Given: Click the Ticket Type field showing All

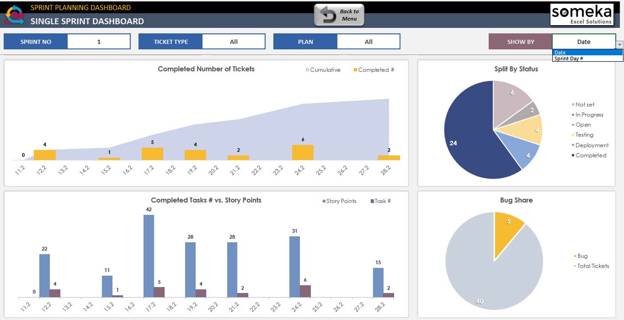Looking at the screenshot, I should pos(233,41).
